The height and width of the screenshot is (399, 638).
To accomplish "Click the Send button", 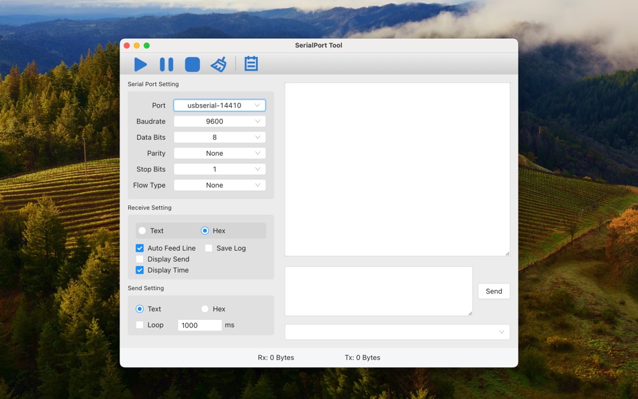I will coord(494,291).
